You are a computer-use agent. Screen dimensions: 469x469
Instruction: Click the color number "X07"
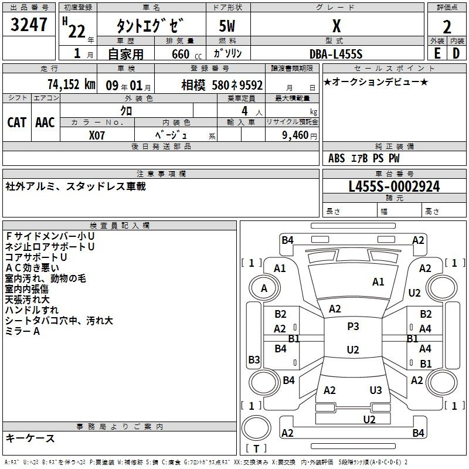97,135
